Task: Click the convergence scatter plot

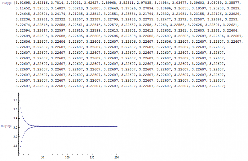Action: [67, 125]
